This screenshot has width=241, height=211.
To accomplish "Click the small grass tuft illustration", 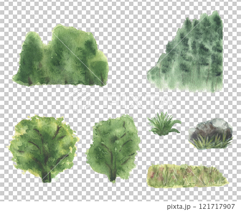I will (x=164, y=124).
